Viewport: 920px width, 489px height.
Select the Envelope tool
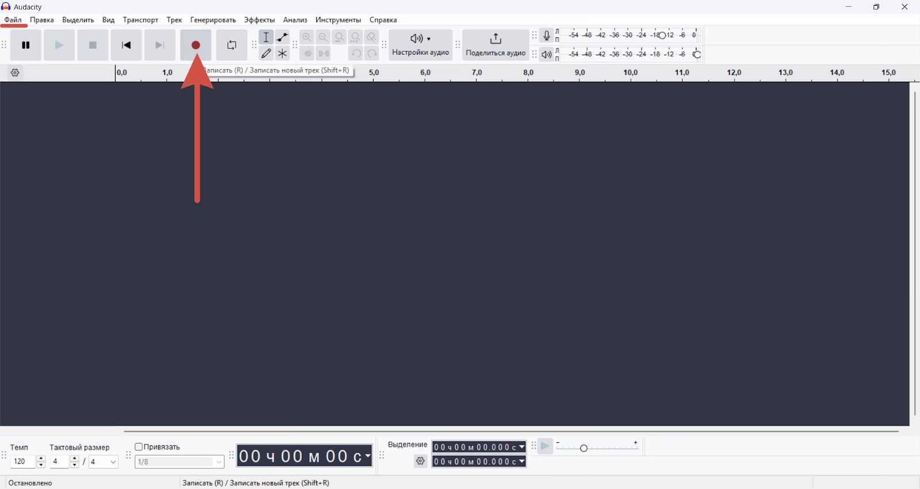click(x=282, y=37)
